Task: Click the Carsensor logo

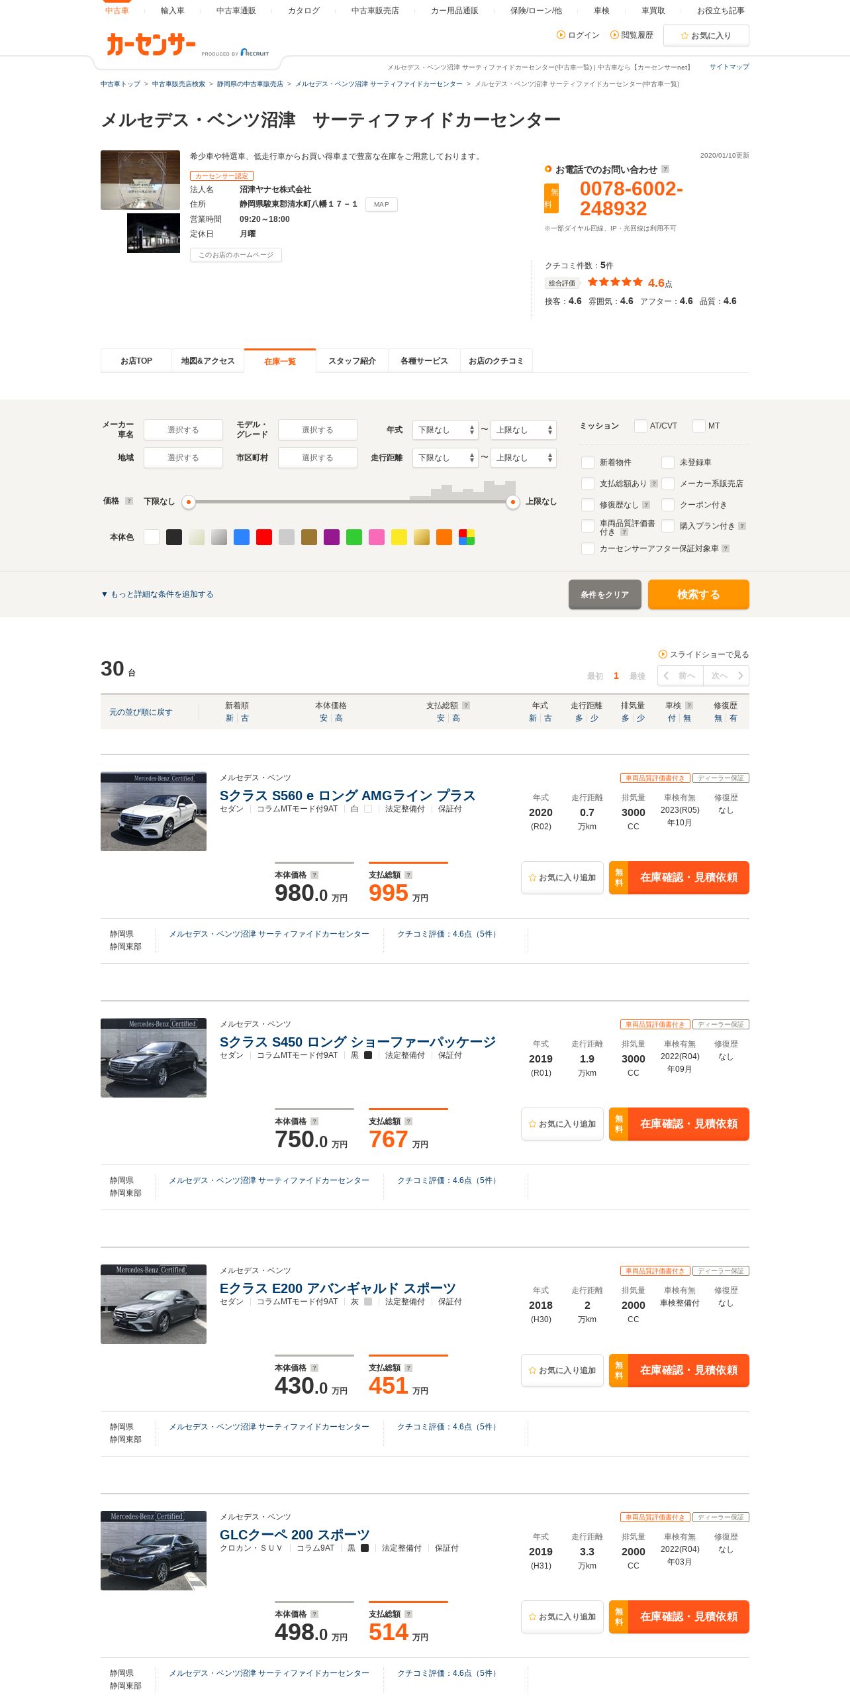Action: 151,44
